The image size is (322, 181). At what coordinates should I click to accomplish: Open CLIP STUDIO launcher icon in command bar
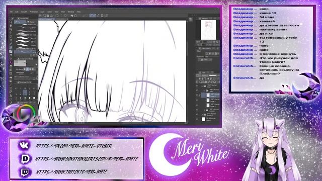(40, 16)
